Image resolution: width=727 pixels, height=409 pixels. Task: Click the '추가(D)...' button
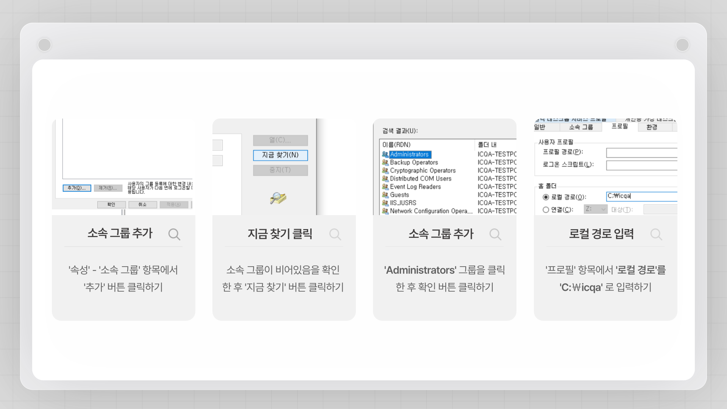pos(77,188)
